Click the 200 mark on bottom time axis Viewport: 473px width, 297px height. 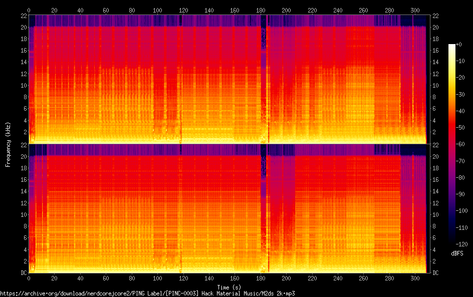287,277
